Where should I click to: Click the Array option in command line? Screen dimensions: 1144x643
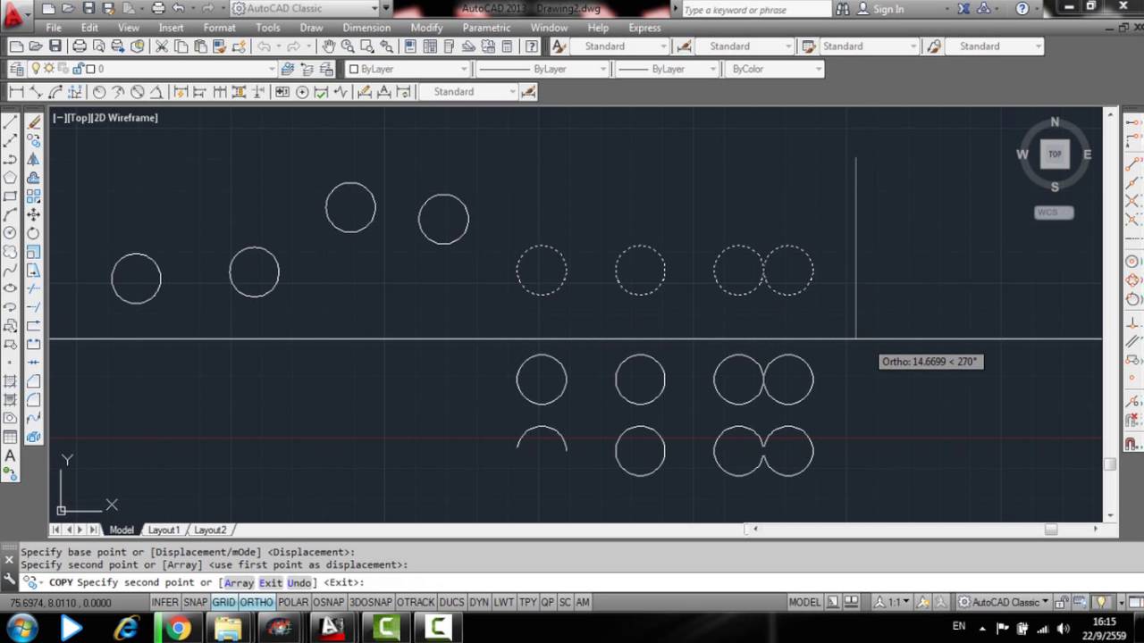239,583
